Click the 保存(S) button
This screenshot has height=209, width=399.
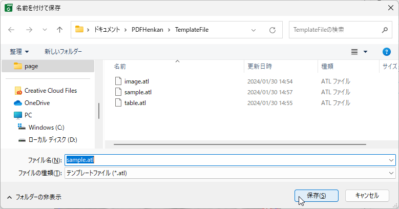pos(317,196)
